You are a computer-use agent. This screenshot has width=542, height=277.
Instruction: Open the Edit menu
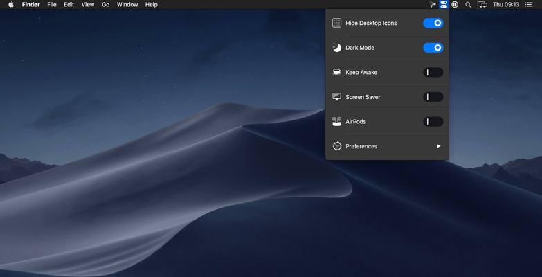point(69,4)
